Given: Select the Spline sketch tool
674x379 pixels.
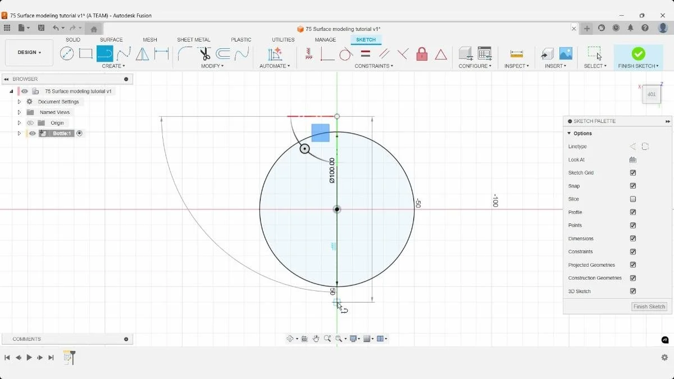Looking at the screenshot, I should tap(124, 54).
